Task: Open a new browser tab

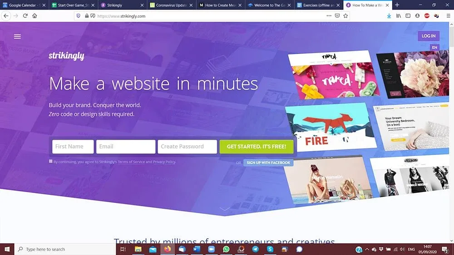Action: point(397,5)
